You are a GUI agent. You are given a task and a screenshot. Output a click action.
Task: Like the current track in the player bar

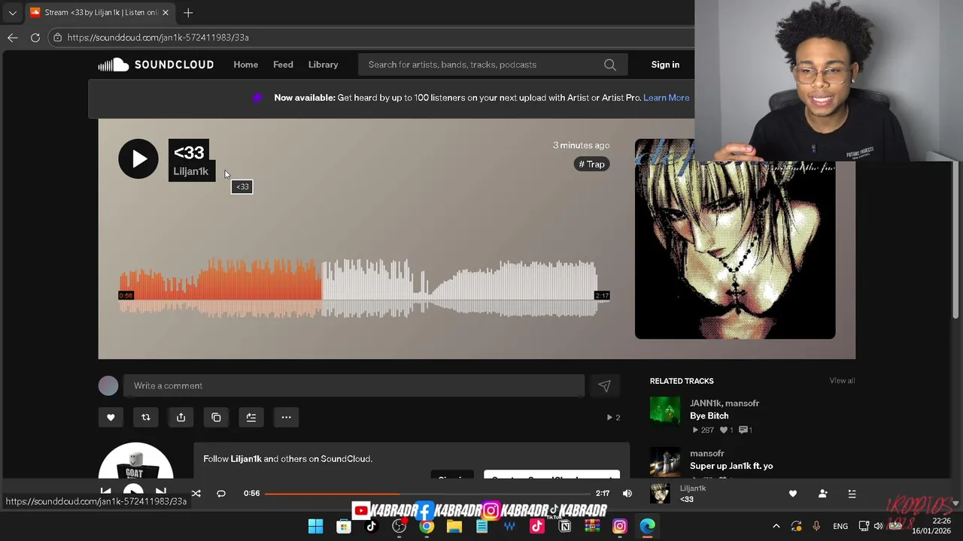tap(792, 494)
